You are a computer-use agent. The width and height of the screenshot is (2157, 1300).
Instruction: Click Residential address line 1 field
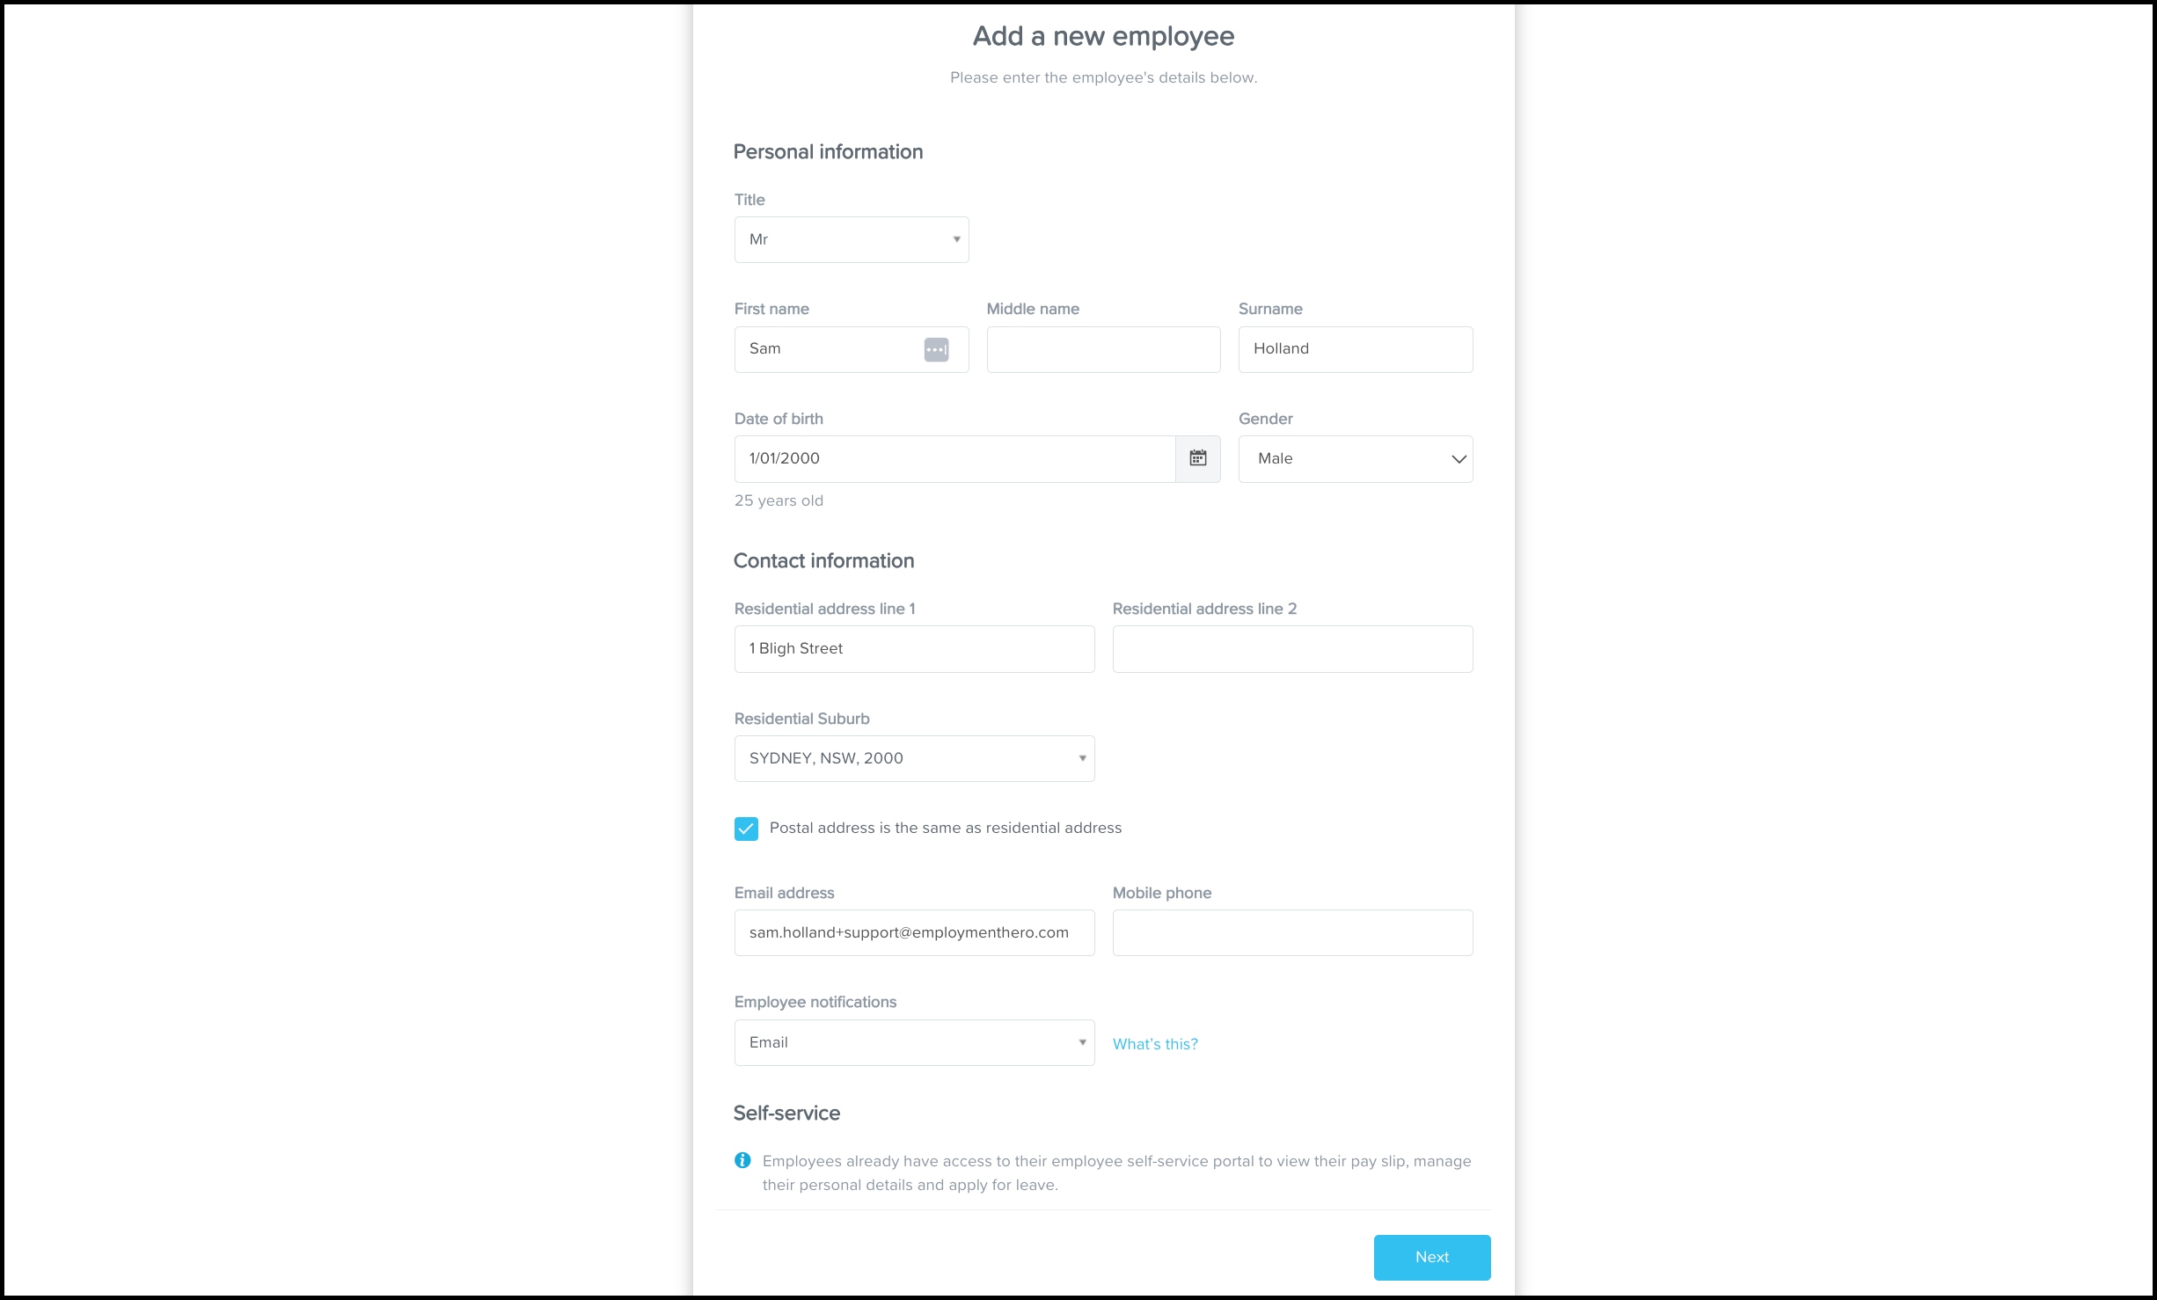point(914,649)
